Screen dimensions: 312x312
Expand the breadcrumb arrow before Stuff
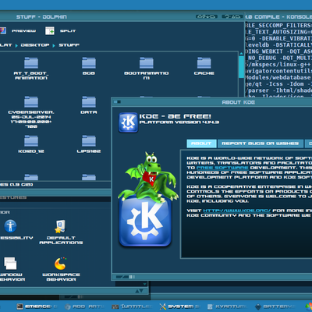coord(54,45)
